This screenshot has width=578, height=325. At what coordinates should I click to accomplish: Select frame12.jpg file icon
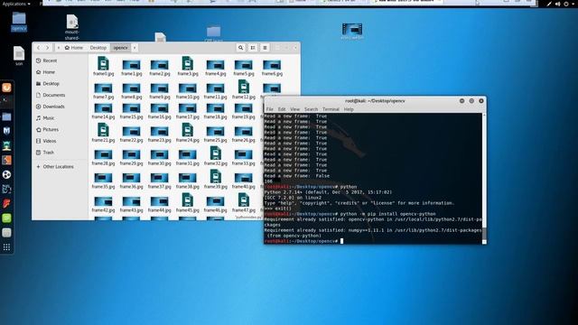pyautogui.click(x=244, y=87)
